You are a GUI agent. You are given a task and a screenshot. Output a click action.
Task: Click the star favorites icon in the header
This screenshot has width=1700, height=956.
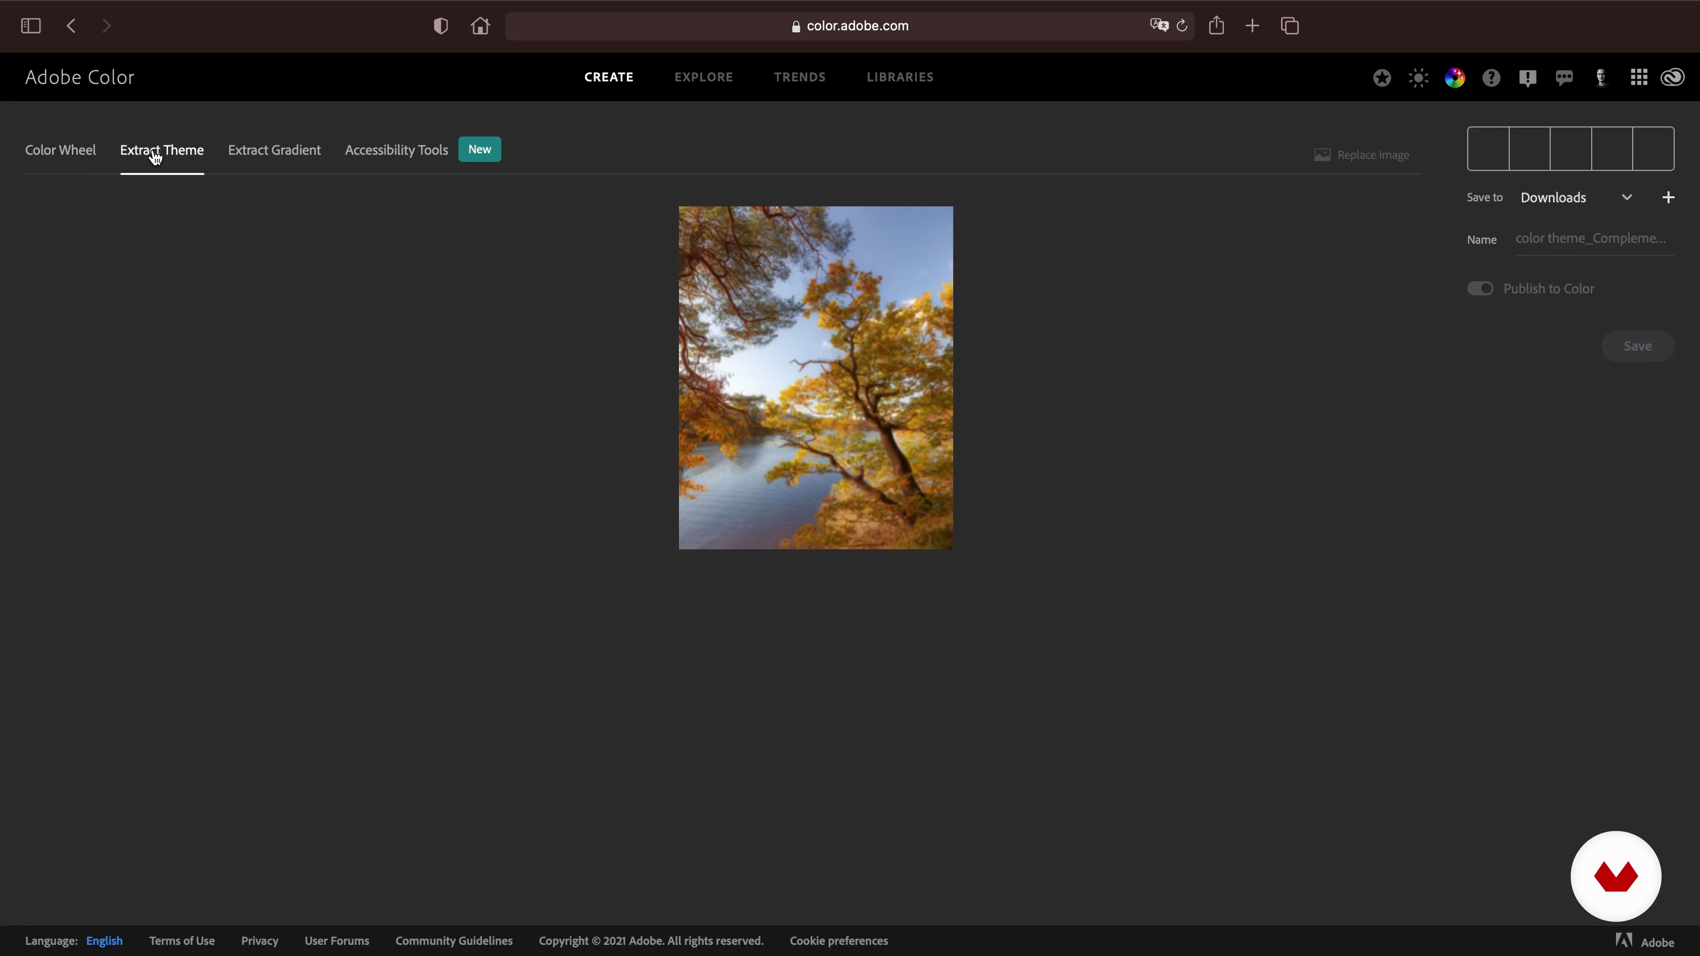click(1382, 78)
